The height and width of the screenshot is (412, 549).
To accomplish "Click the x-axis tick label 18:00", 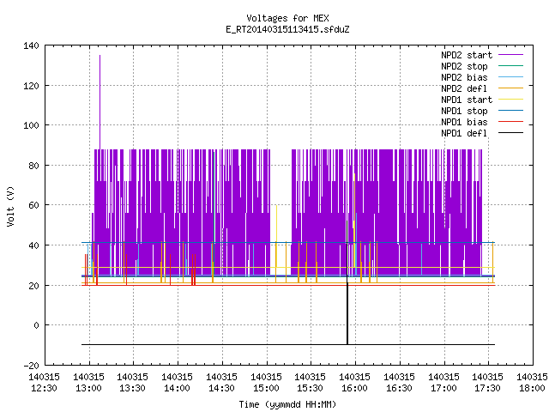I will pyautogui.click(x=532, y=389).
